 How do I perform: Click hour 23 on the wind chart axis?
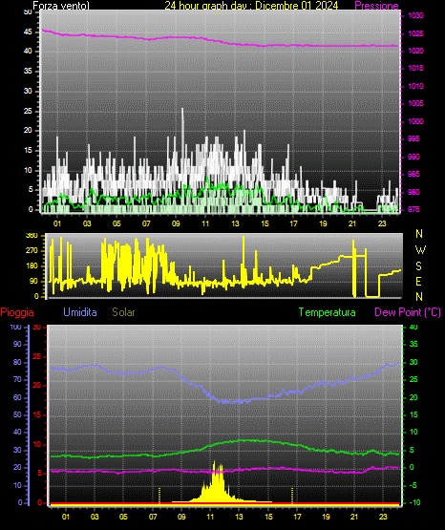point(382,223)
